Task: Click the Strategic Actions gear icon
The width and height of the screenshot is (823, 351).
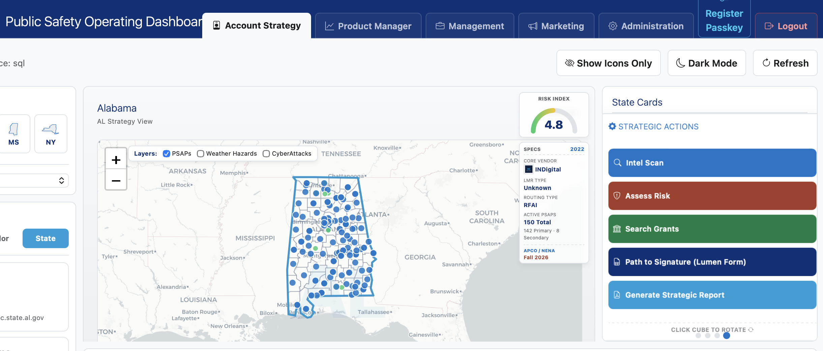Action: [x=612, y=126]
